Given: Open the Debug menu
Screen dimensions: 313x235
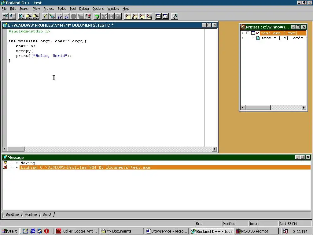Looking at the screenshot, I should (84, 9).
